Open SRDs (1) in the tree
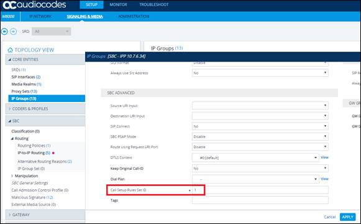Screen dimensions: 361x224 pyautogui.click(x=19, y=70)
